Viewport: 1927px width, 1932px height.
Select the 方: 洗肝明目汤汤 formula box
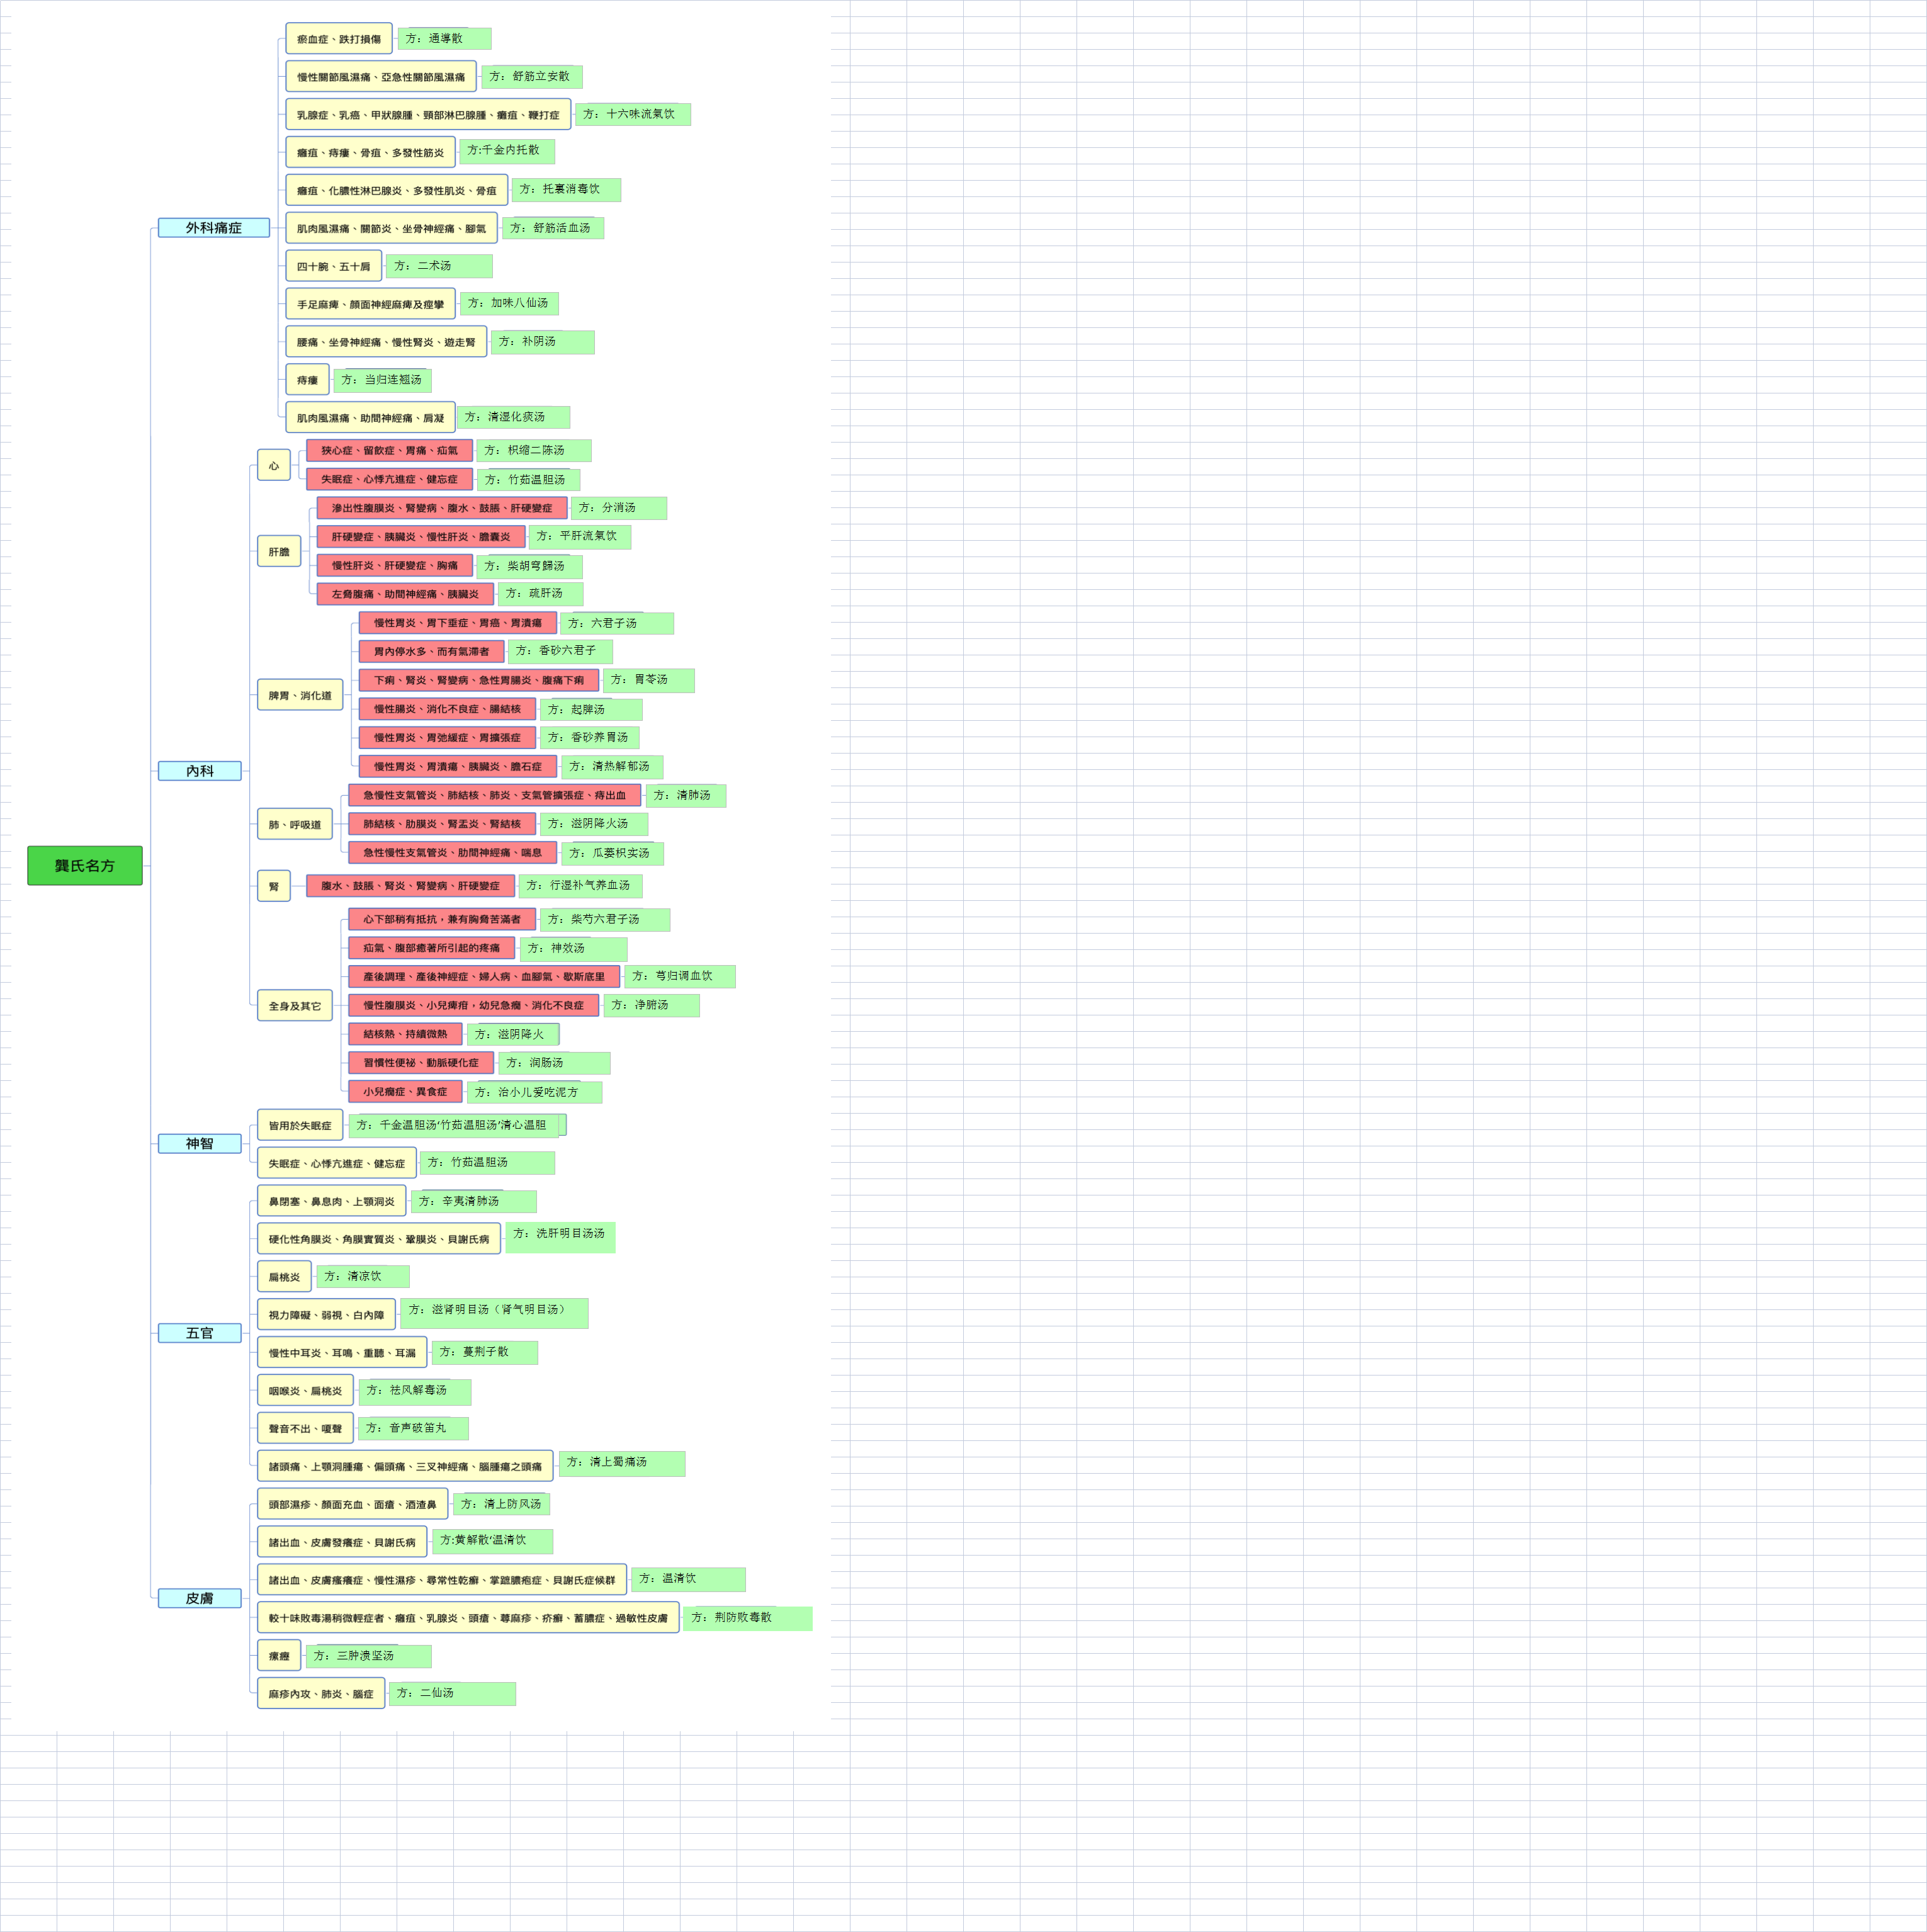(561, 1238)
